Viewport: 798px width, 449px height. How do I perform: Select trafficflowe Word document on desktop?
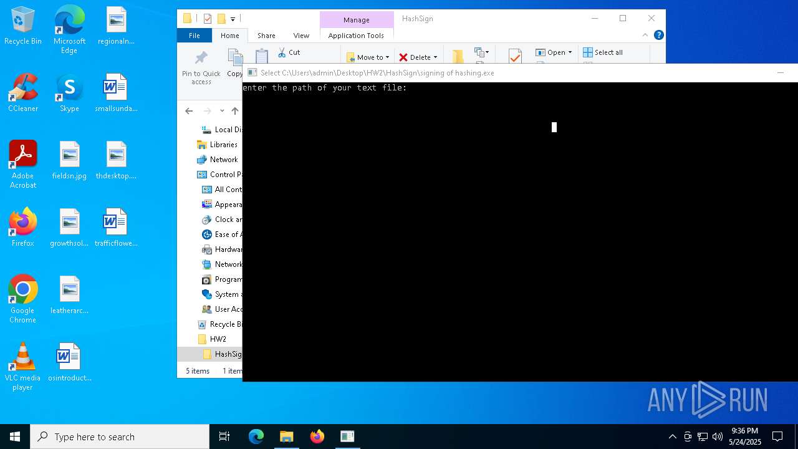[116, 228]
